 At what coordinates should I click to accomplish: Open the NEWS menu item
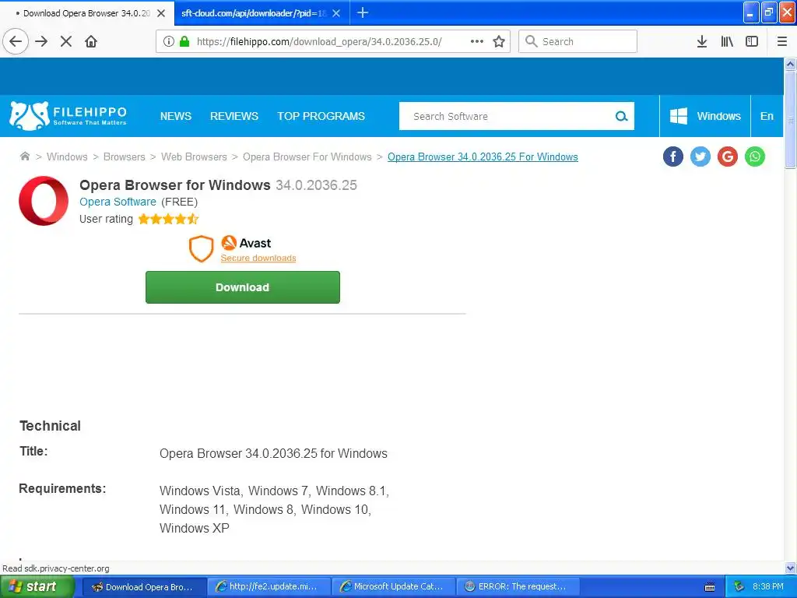[176, 116]
